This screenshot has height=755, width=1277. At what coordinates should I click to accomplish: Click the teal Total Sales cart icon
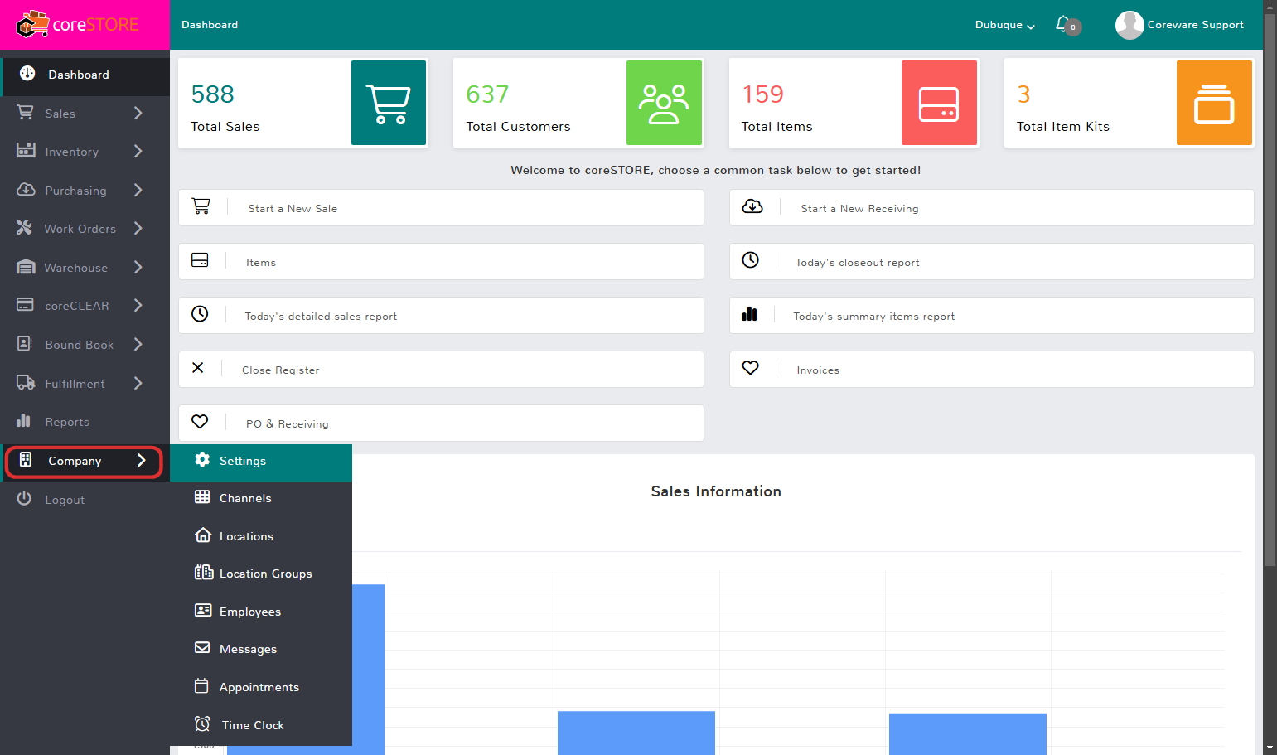tap(389, 103)
